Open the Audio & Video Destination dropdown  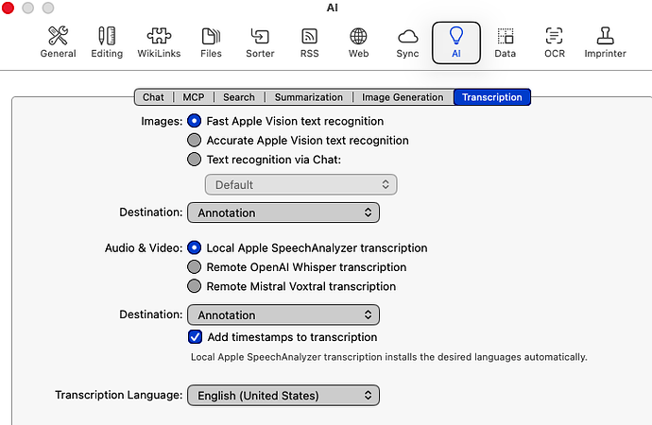[283, 314]
